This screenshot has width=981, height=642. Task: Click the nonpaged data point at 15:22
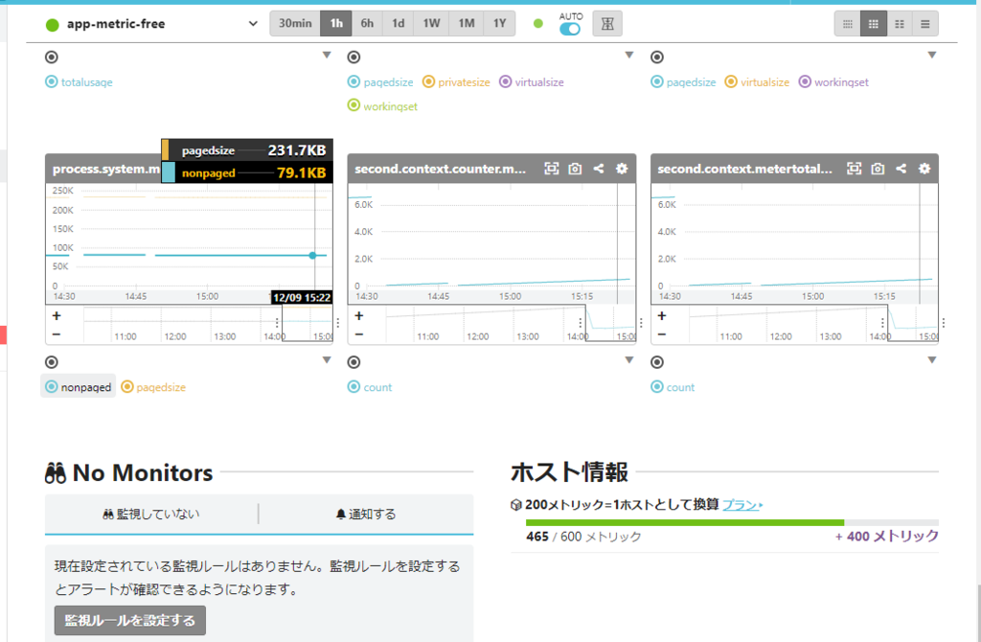[313, 255]
